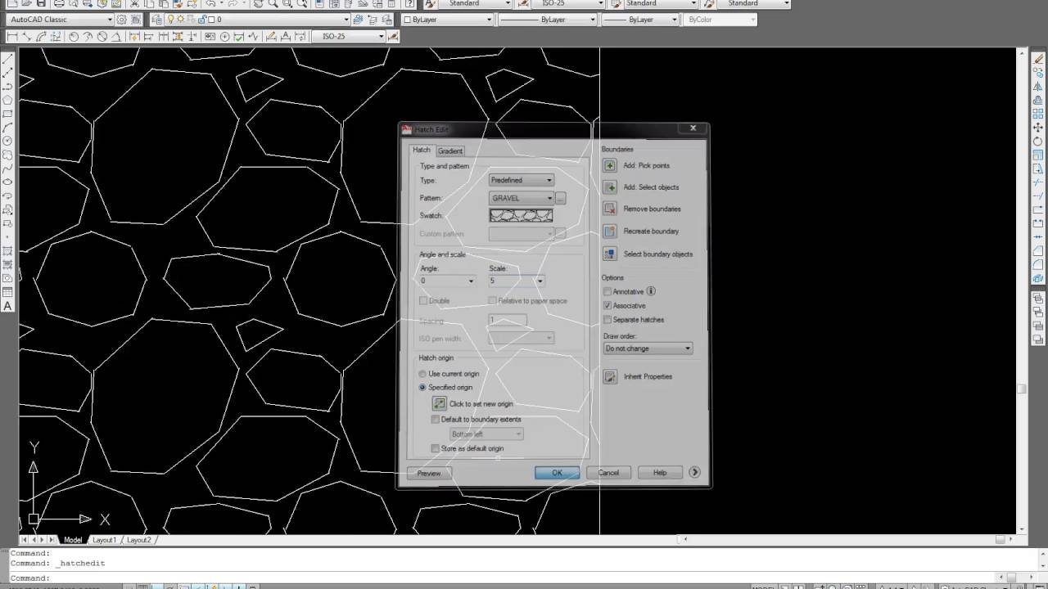Click the GRAVEL pattern swatch
This screenshot has width=1048, height=589.
521,215
